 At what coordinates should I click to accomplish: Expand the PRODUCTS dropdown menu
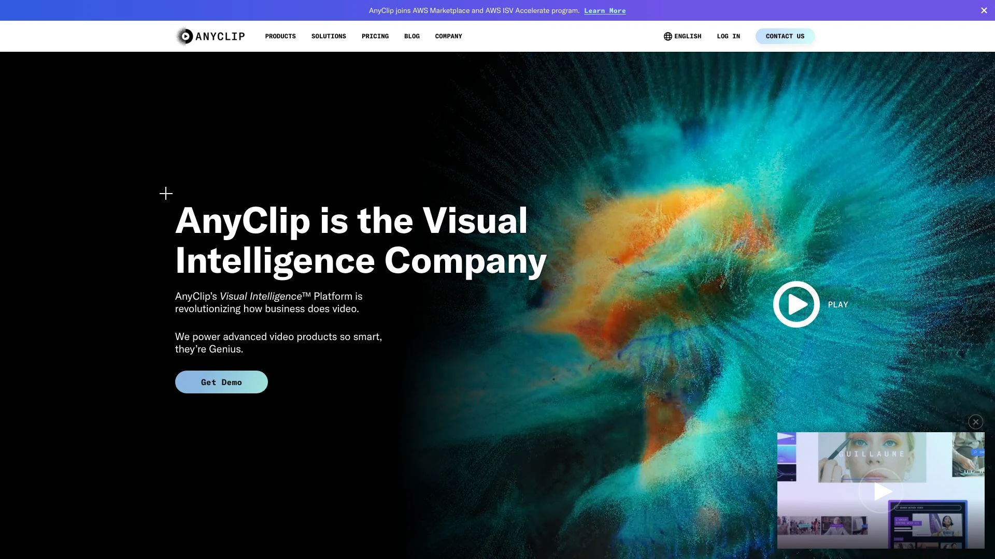[280, 36]
